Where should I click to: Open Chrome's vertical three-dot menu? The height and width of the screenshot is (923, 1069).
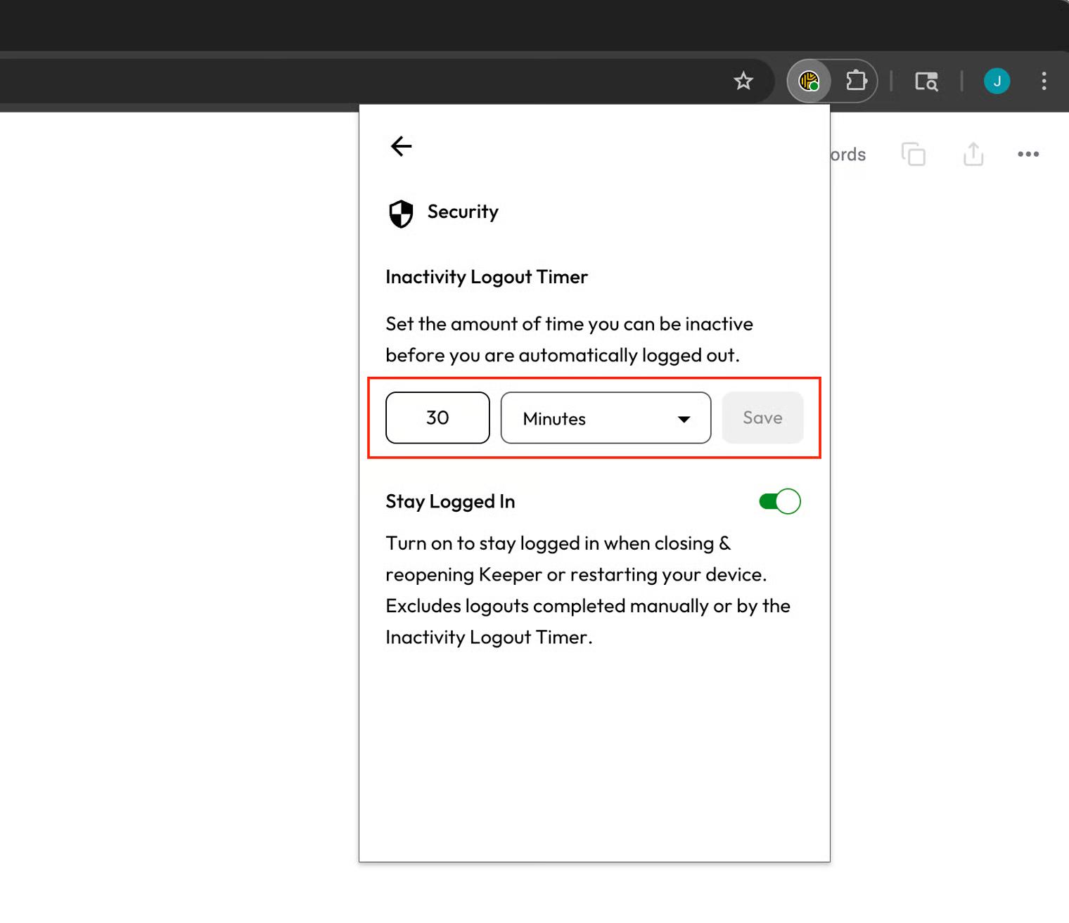tap(1044, 82)
